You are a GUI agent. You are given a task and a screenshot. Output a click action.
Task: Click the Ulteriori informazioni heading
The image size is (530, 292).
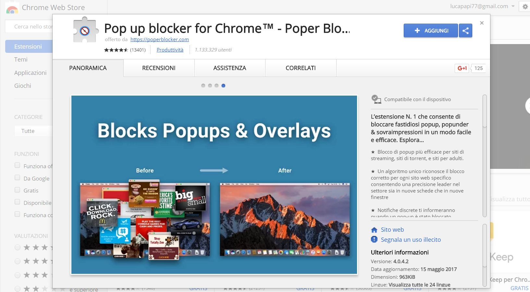coord(400,252)
